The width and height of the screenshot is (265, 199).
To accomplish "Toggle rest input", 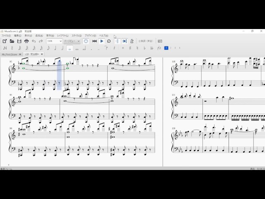I will 114,48.
